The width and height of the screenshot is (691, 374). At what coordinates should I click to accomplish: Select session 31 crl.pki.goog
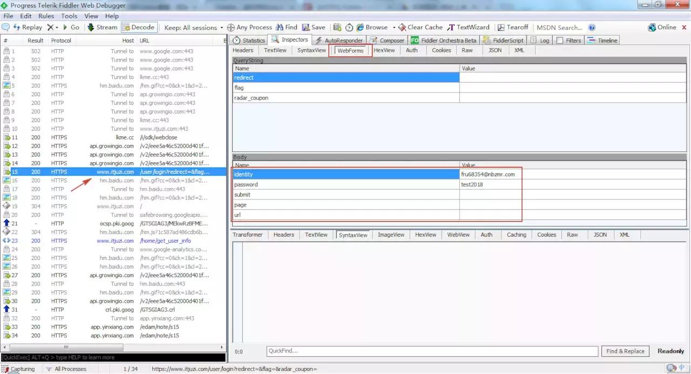pyautogui.click(x=113, y=310)
